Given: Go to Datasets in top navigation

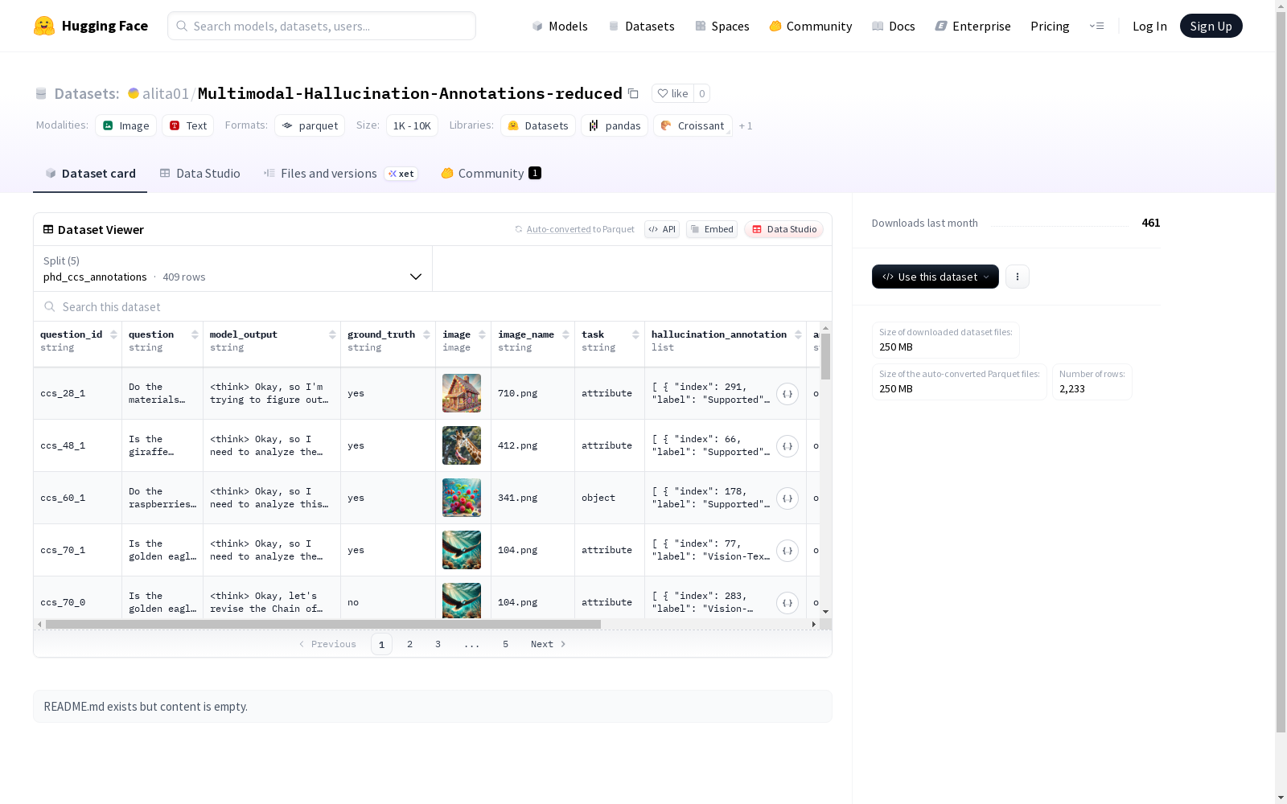Looking at the screenshot, I should [x=641, y=26].
